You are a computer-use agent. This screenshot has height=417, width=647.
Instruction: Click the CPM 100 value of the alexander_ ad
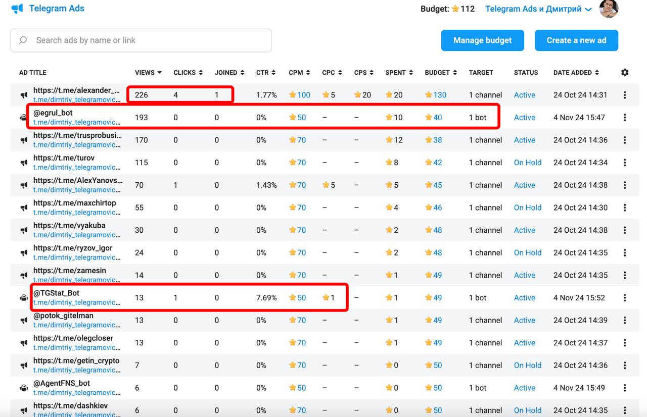[x=300, y=95]
